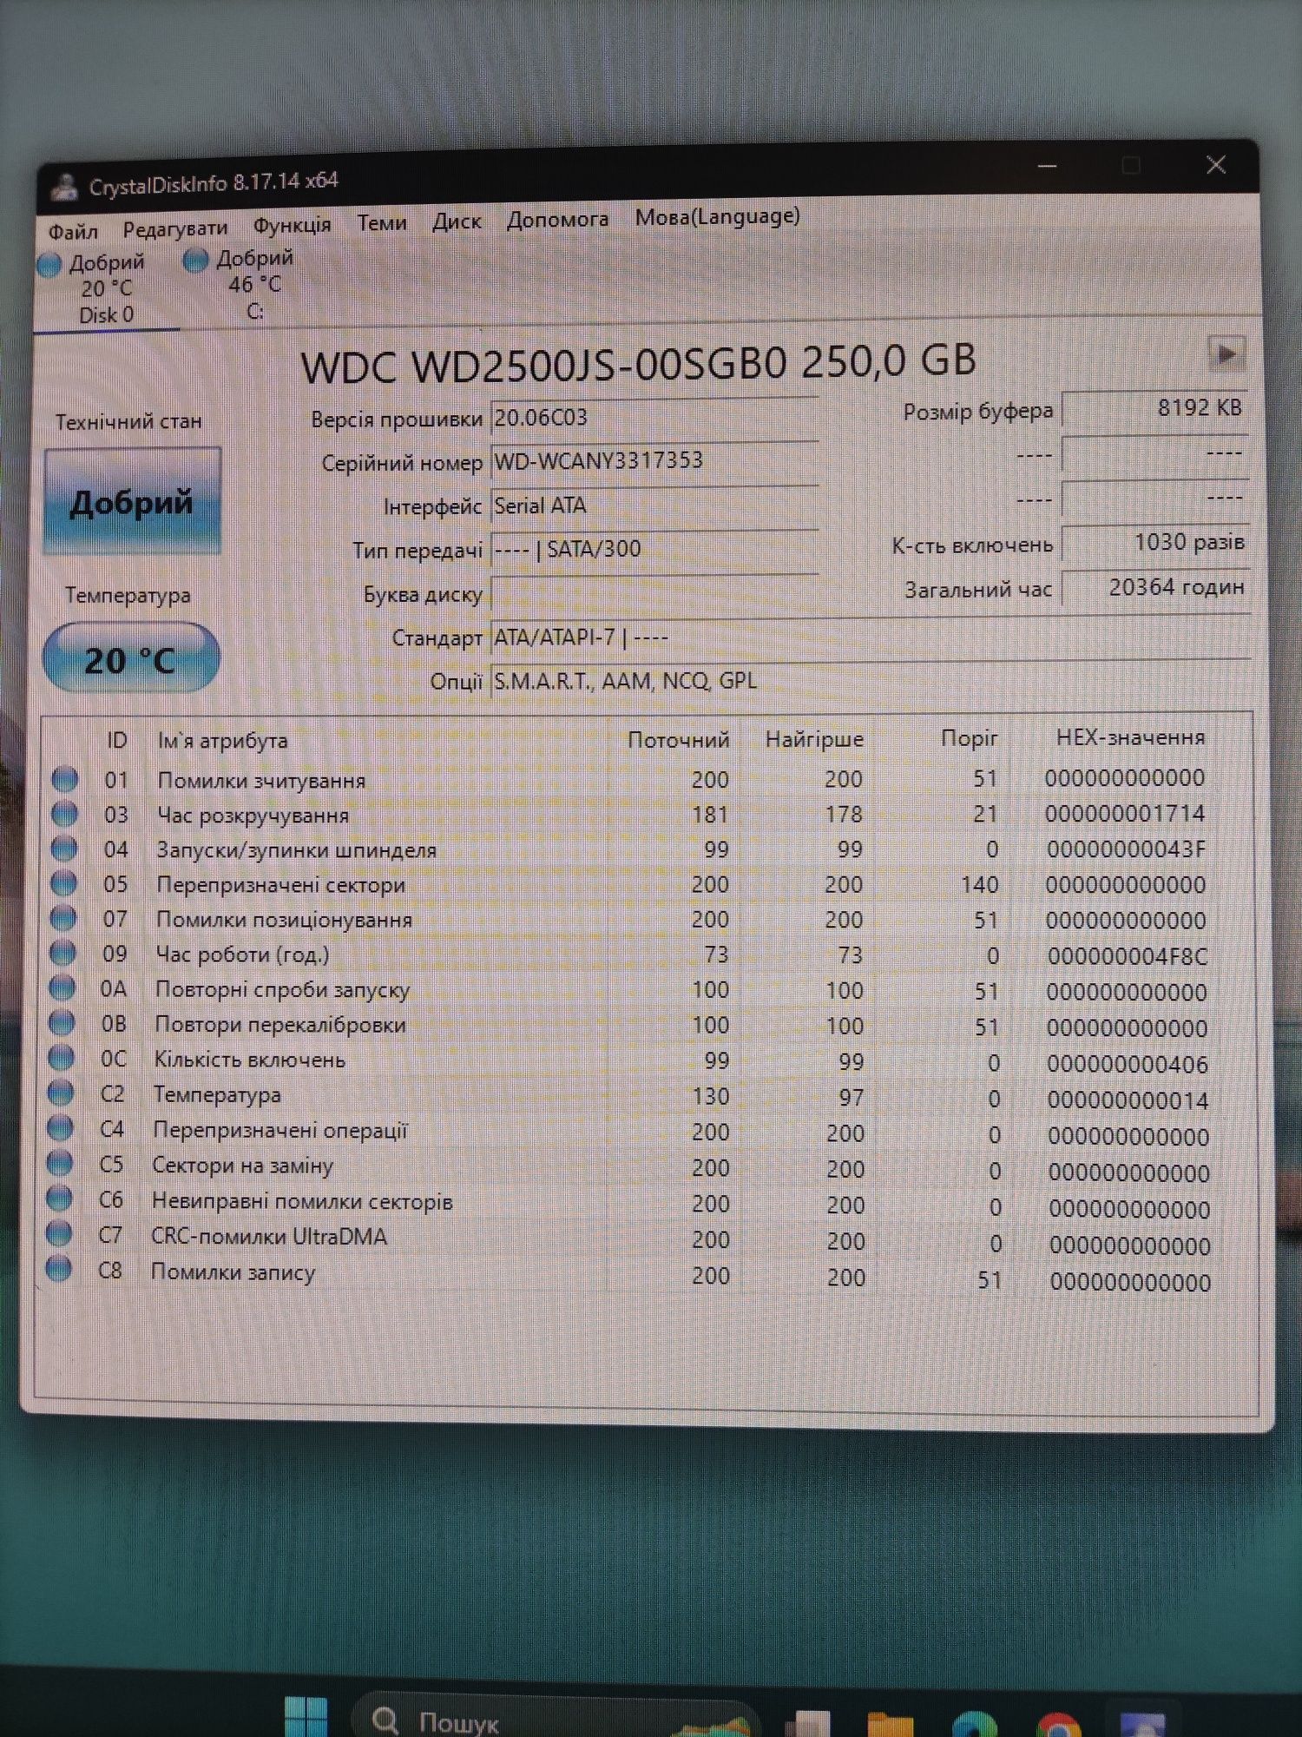Viewport: 1302px width, 1737px height.
Task: Click the Тип передачі field SATA/300
Action: tap(654, 549)
